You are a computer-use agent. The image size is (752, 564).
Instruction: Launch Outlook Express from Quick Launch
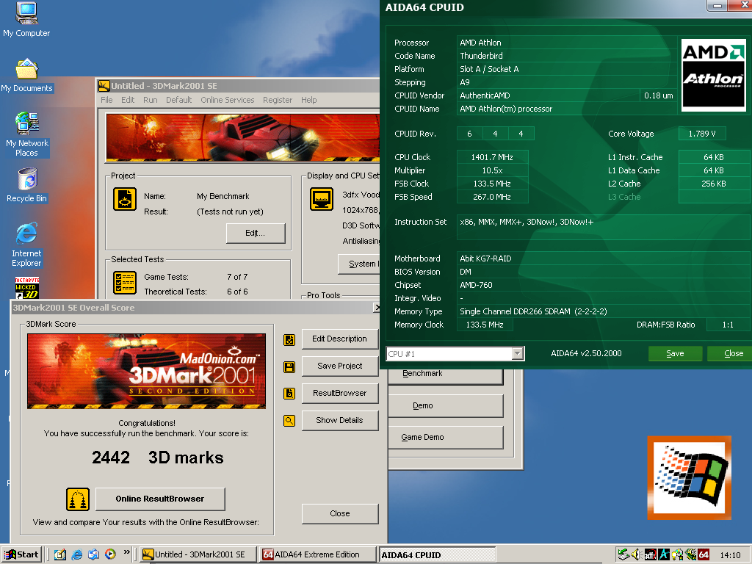93,554
